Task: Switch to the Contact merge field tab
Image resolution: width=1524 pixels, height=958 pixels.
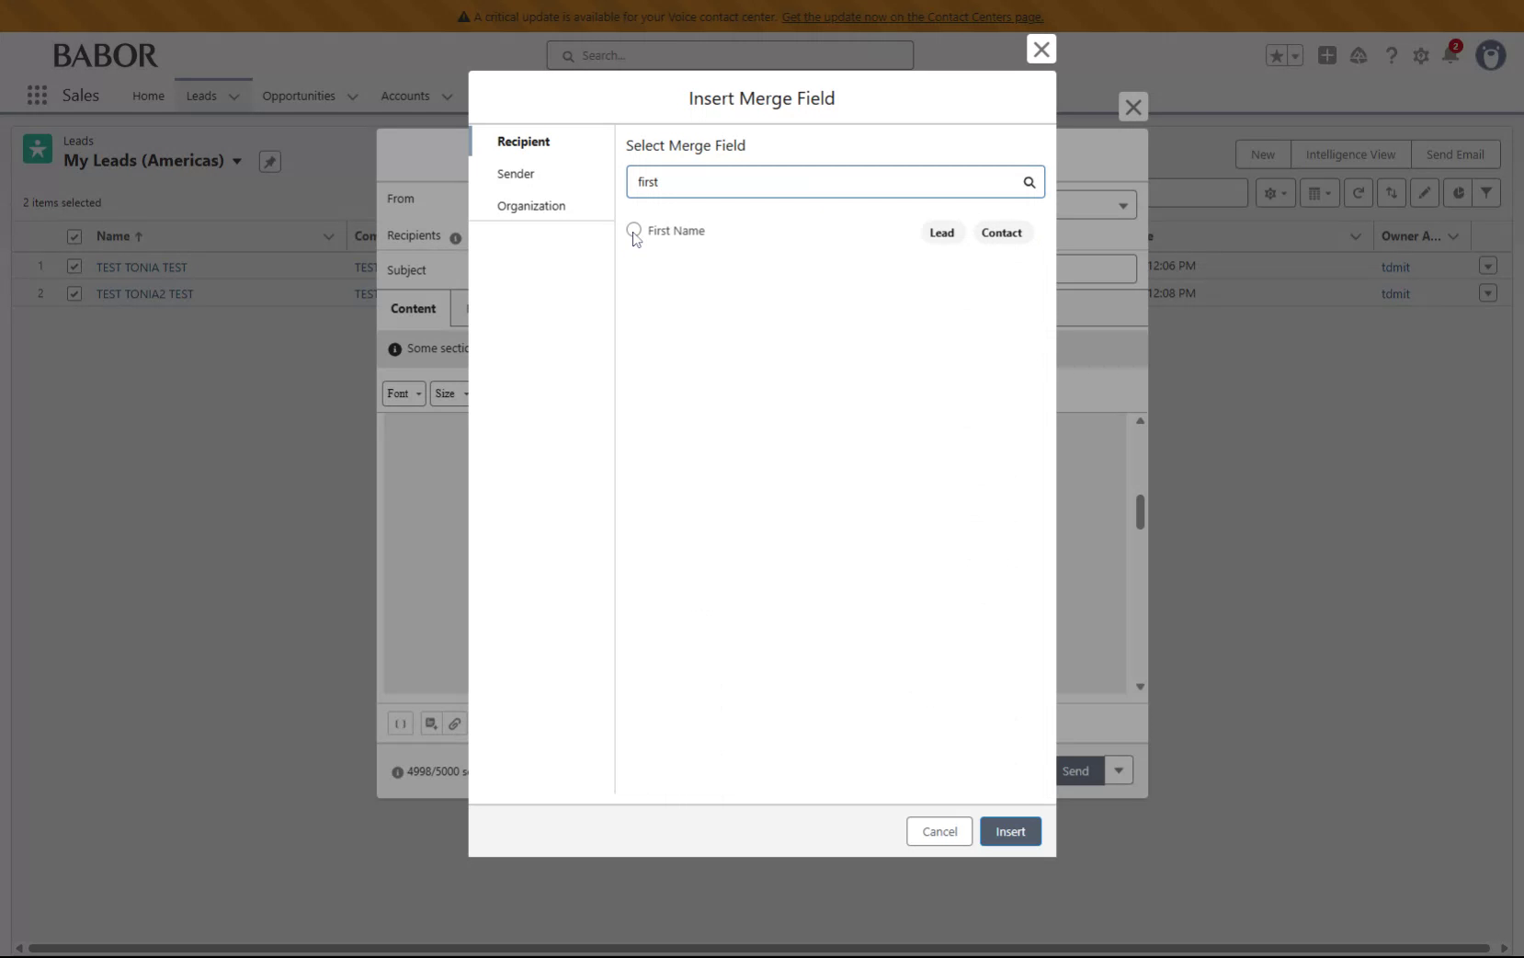Action: click(x=1002, y=233)
